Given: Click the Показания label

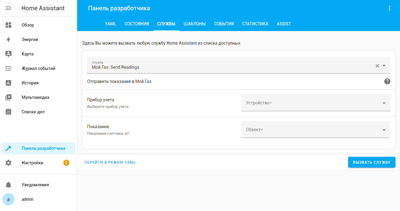Looking at the screenshot, I should coord(98,127).
